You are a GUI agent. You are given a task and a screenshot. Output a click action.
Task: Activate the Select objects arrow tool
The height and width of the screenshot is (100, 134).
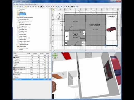pyautogui.click(x=42, y=7)
